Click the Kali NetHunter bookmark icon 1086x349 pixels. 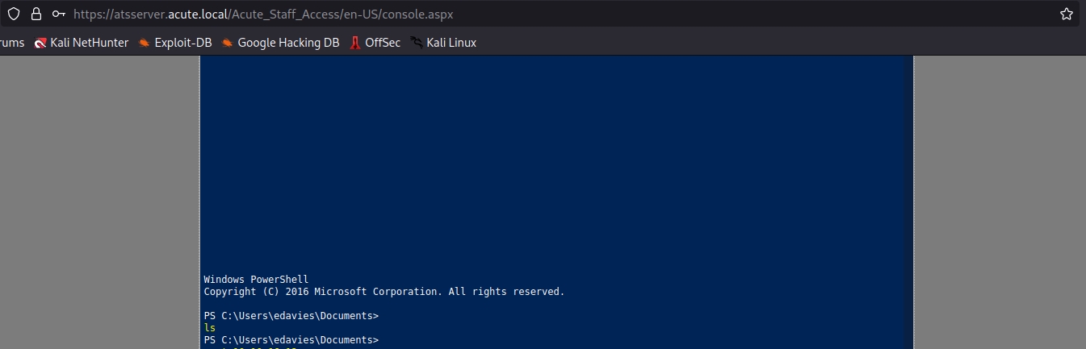(x=40, y=43)
